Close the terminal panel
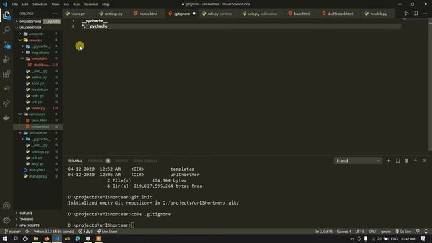This screenshot has width=432, height=243. point(425,161)
